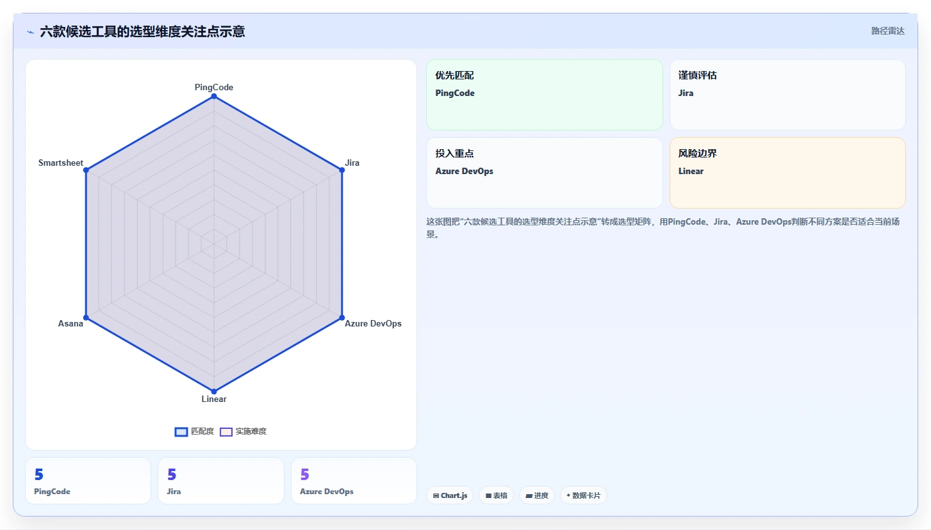Image resolution: width=931 pixels, height=530 pixels.
Task: Click the Azure DevOps radar axis label
Action: tap(374, 323)
